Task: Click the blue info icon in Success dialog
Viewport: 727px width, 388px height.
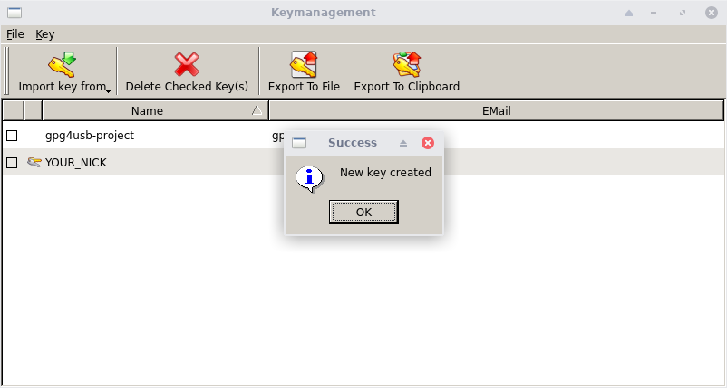Action: click(309, 179)
